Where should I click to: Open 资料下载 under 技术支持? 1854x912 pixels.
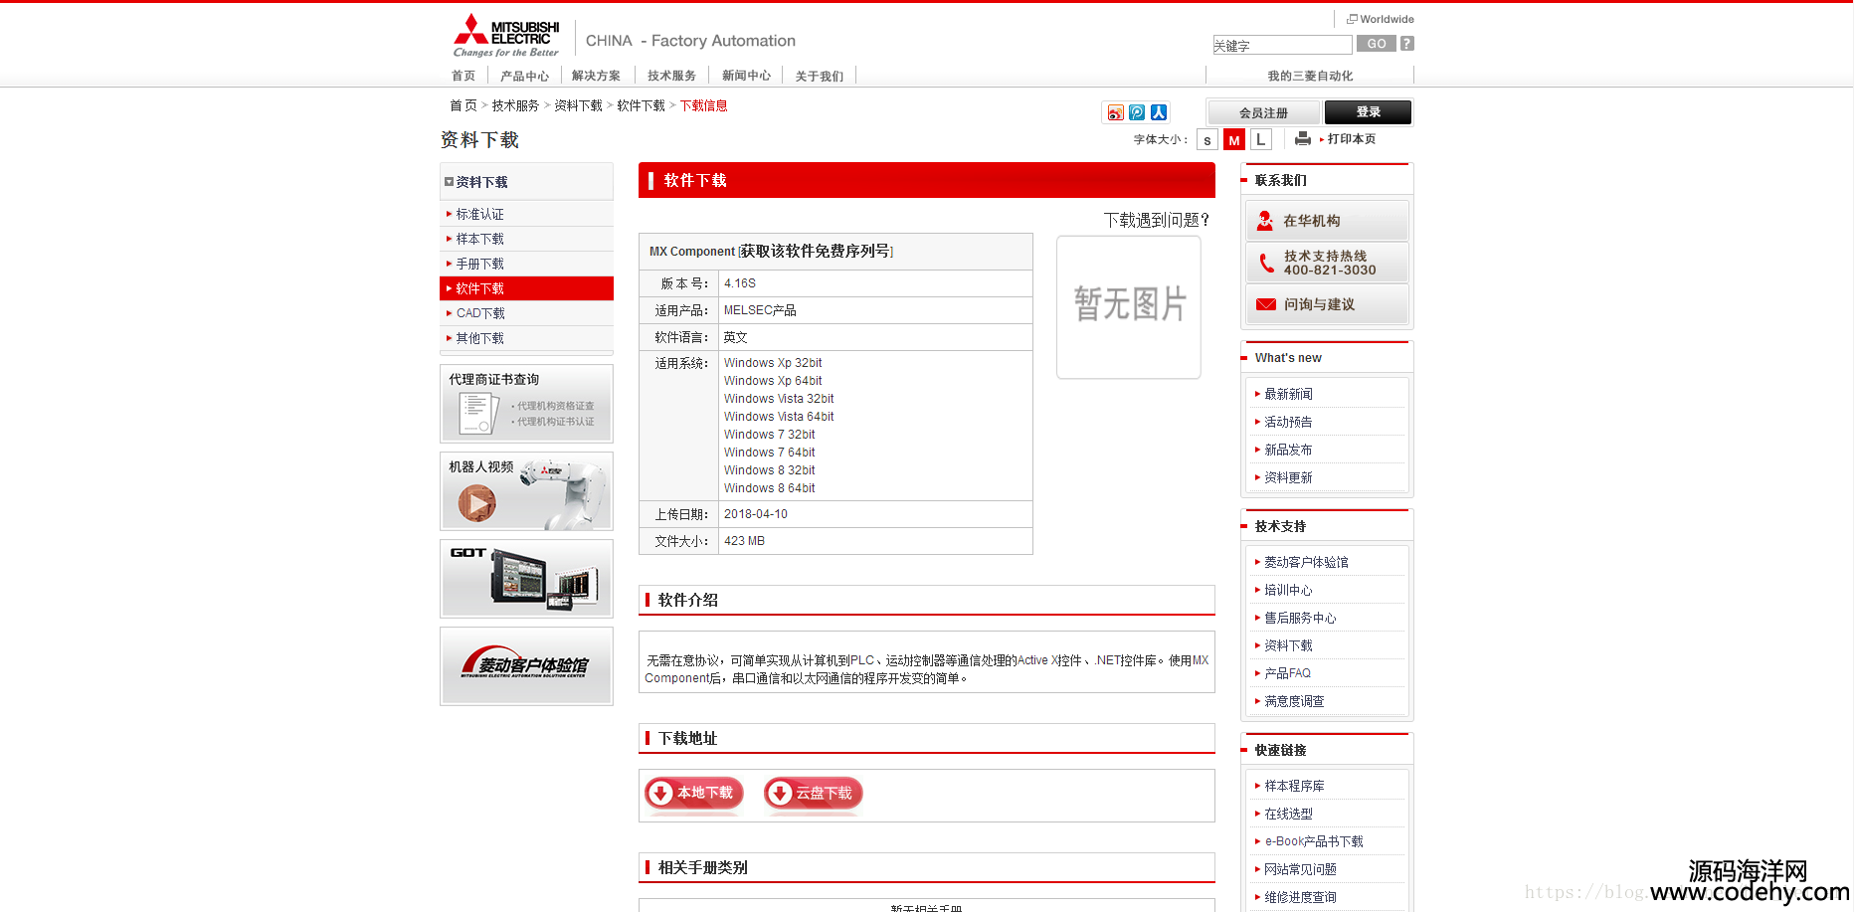tap(1288, 645)
